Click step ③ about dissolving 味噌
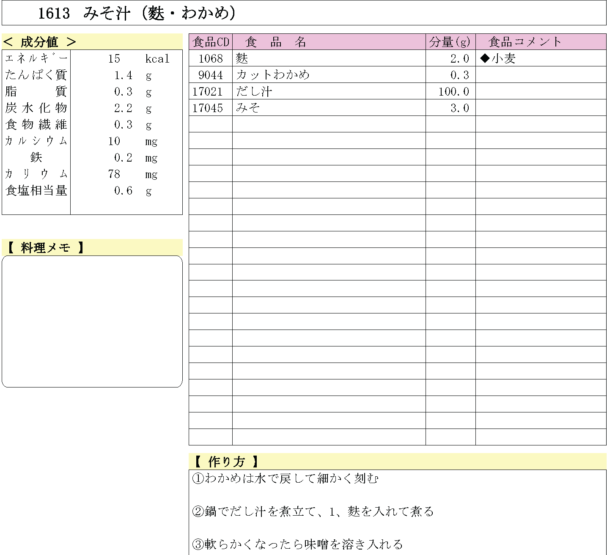Screen dimensions: 607x555 pos(298,544)
